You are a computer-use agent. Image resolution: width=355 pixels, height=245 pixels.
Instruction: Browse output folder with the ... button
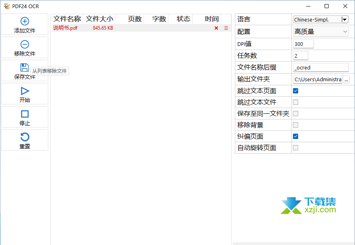346,79
